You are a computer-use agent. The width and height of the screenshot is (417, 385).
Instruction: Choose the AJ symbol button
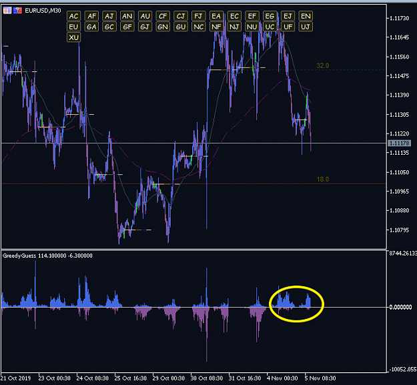click(x=109, y=16)
